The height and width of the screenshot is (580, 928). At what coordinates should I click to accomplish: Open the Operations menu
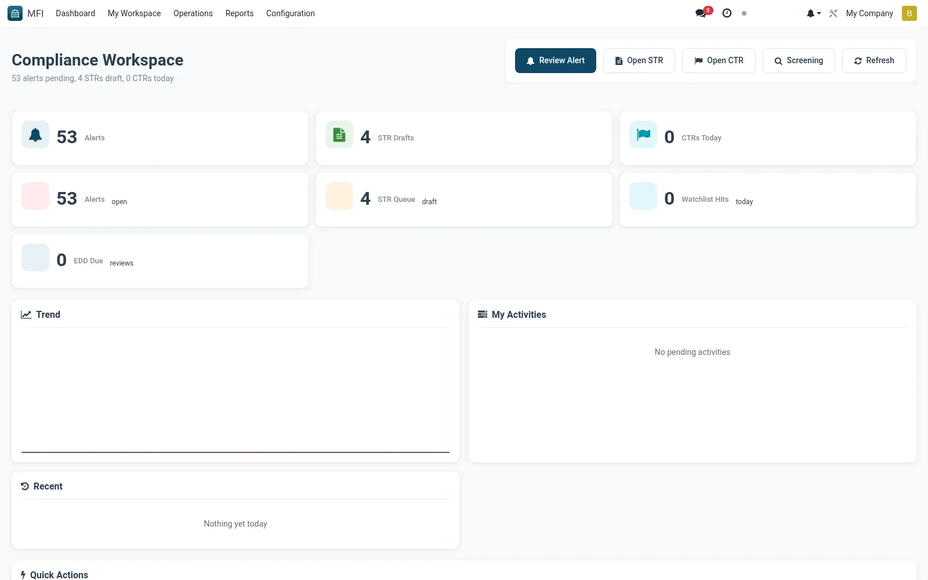(x=193, y=13)
